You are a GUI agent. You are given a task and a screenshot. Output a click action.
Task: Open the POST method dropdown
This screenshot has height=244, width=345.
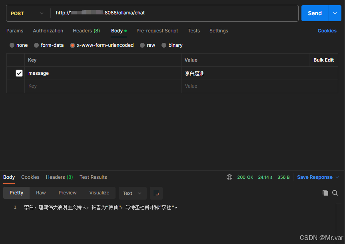click(x=28, y=13)
